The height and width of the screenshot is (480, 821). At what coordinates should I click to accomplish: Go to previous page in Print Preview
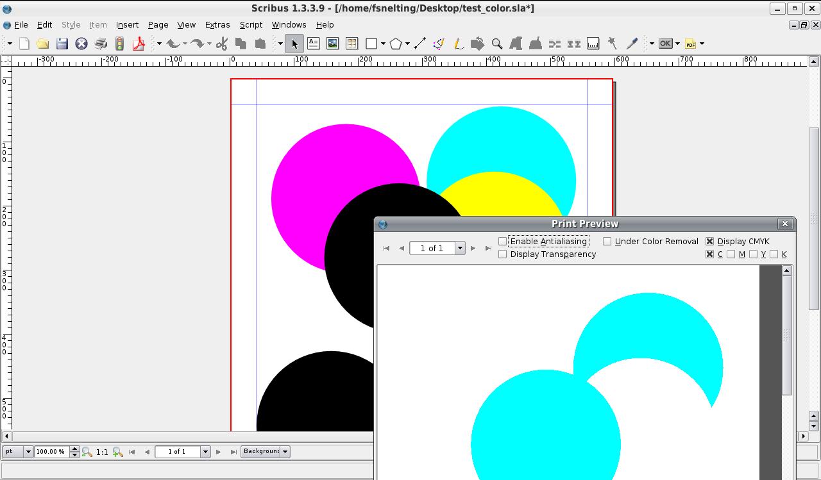pos(402,248)
